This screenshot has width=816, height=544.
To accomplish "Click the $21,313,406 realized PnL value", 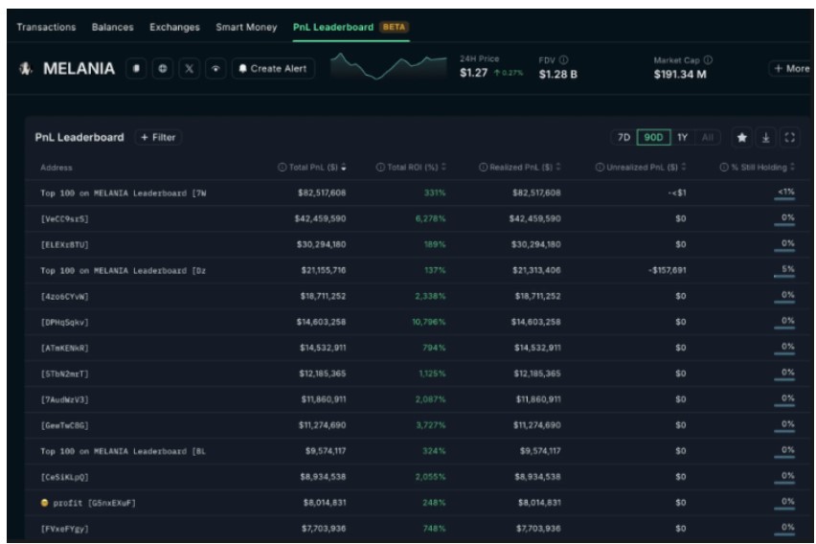I will 536,271.
